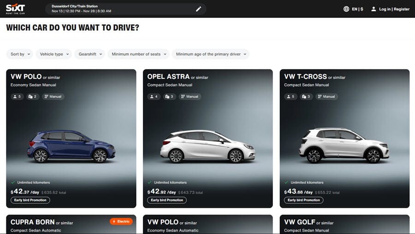Click the seats badge on the VW Polo card
Image resolution: width=415 pixels, height=234 pixels.
tap(17, 97)
